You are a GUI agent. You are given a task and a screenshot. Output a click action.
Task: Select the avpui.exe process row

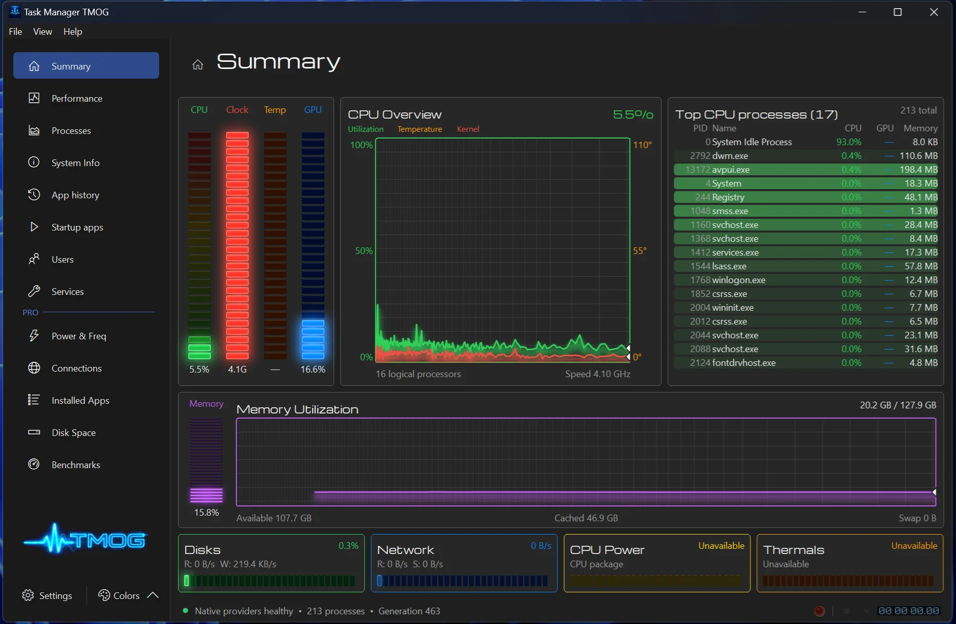(x=806, y=170)
